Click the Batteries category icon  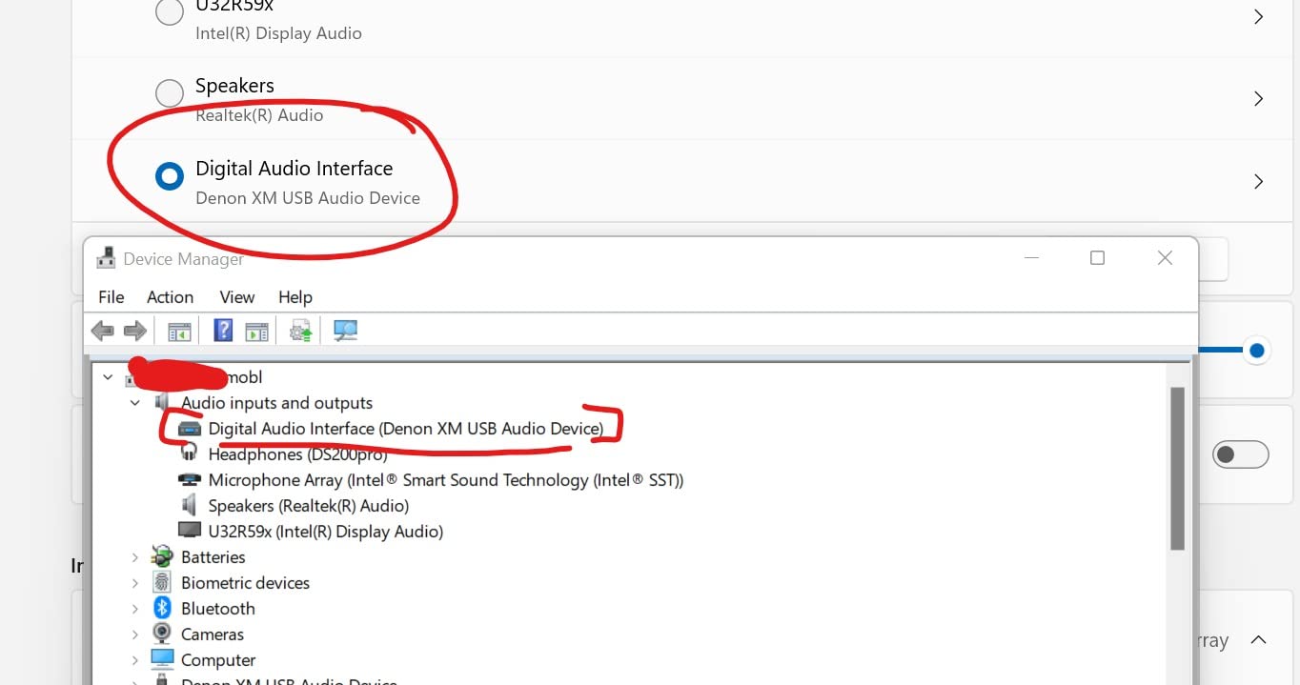(x=163, y=556)
